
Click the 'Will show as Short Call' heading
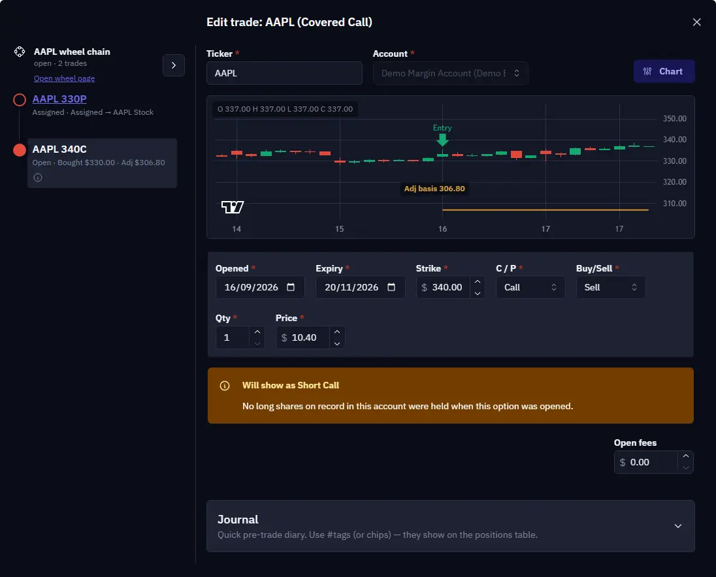[291, 385]
